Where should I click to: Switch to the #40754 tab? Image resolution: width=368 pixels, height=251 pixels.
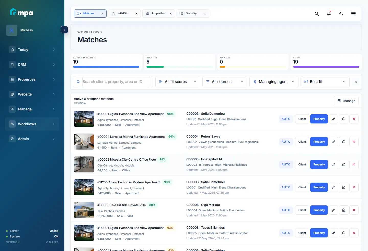tap(124, 14)
